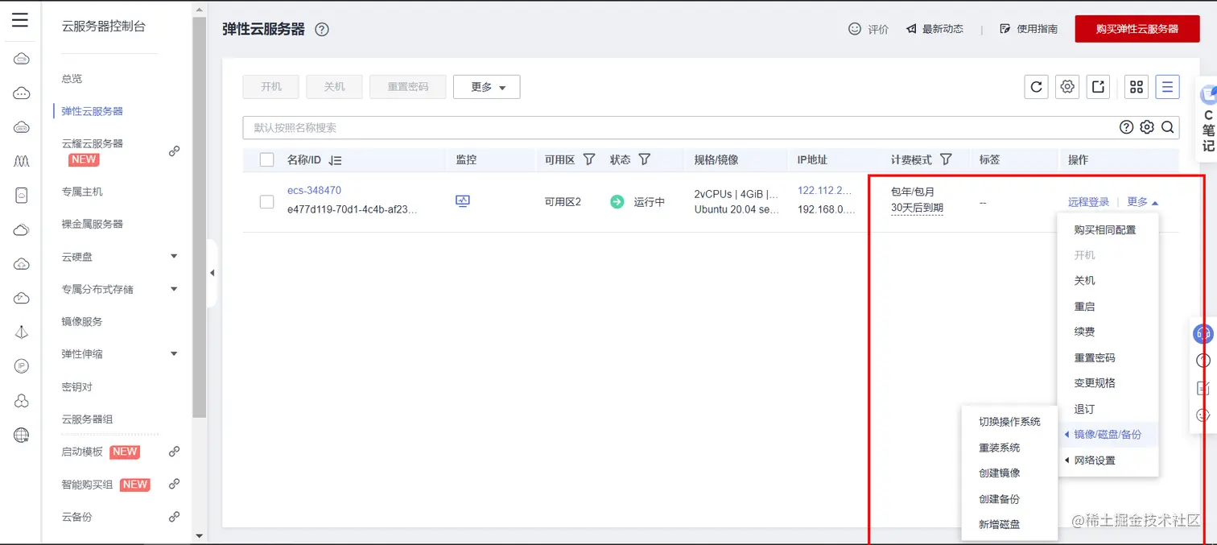Click the IP circle icon in left rail

click(22, 366)
